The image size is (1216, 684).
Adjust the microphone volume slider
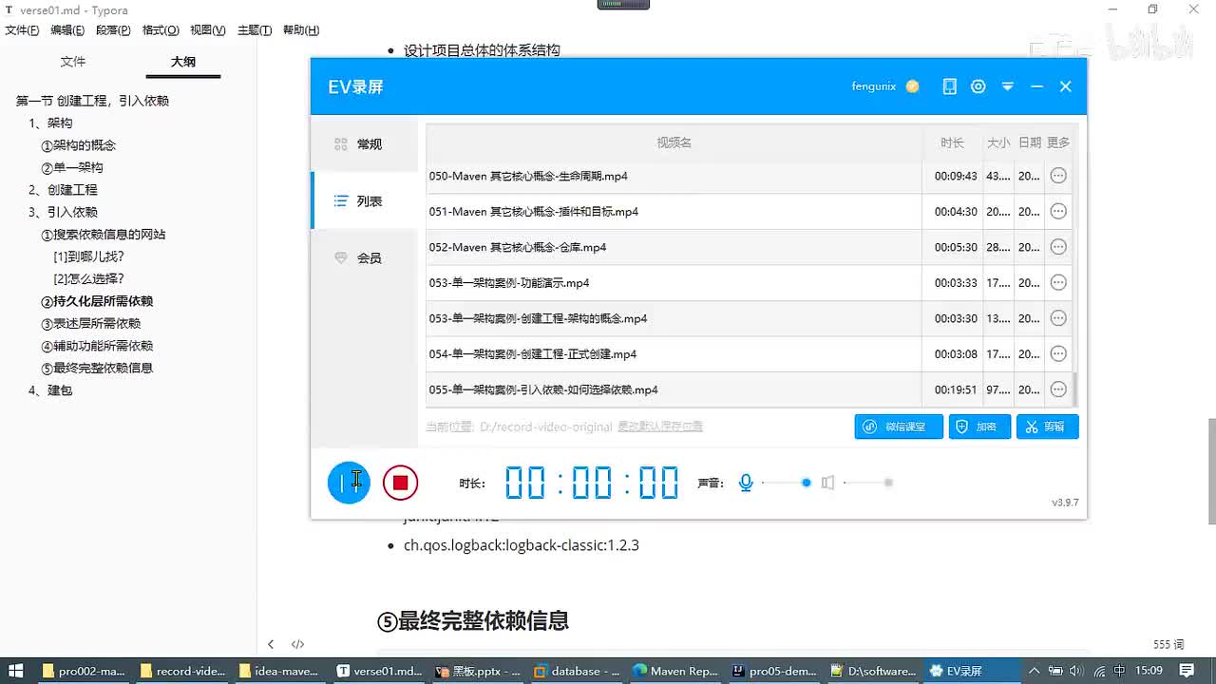coord(786,483)
